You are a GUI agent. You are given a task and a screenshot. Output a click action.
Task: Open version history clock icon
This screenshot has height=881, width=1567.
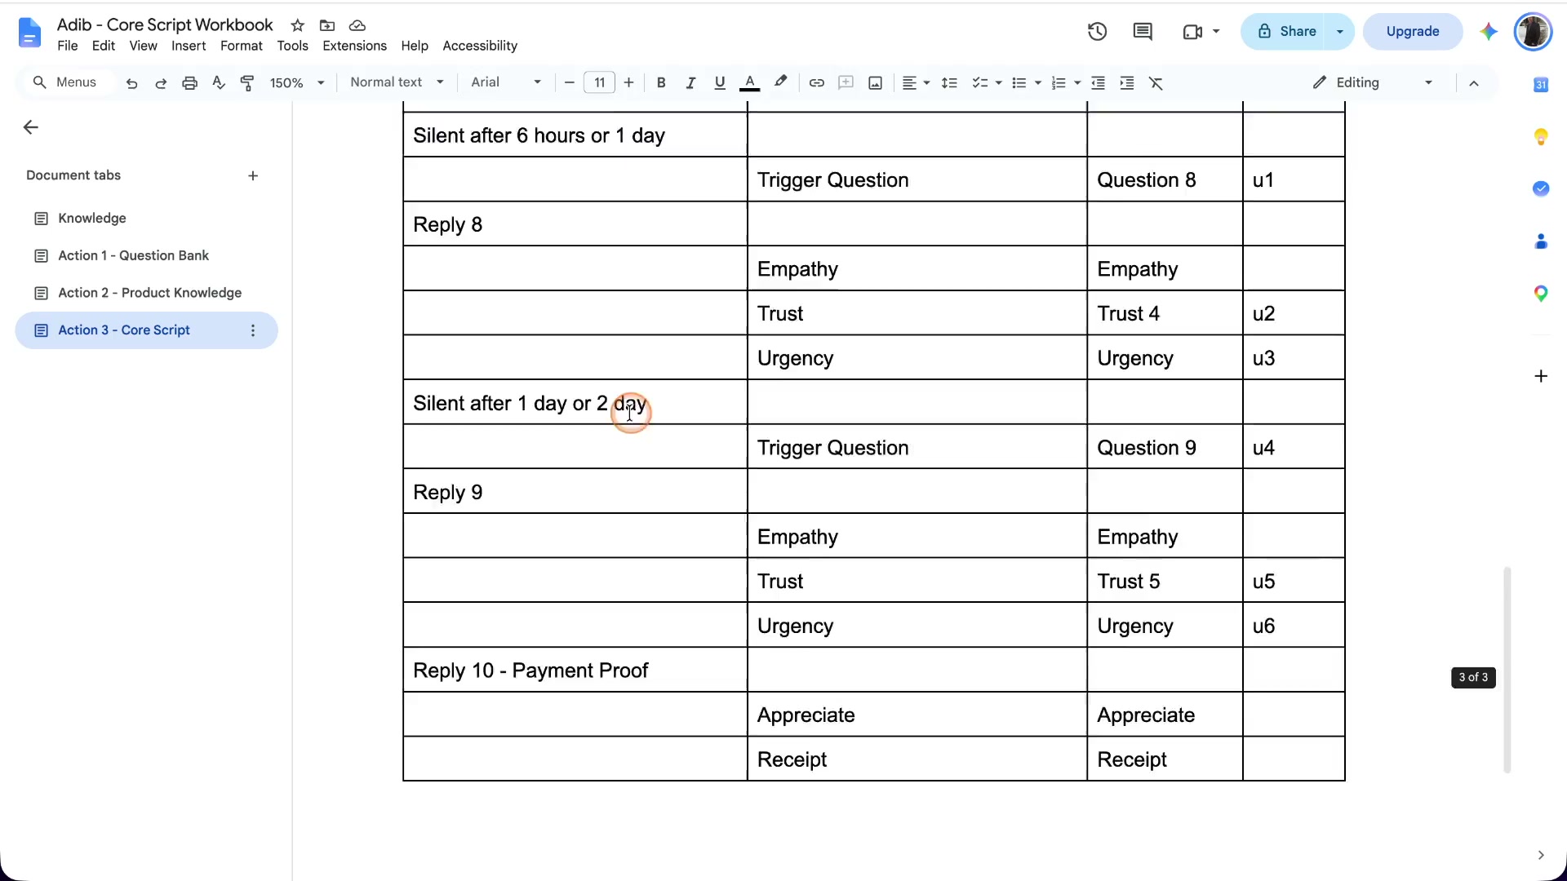coord(1097,31)
